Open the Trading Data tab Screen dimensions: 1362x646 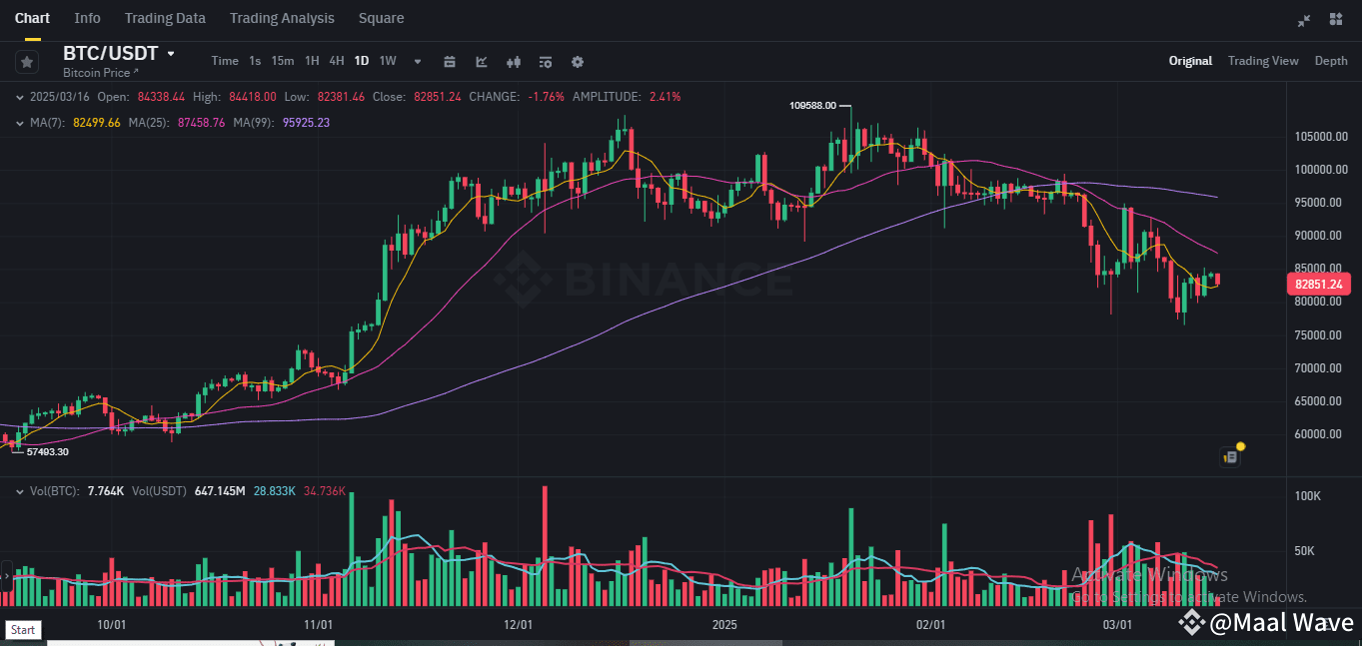165,18
